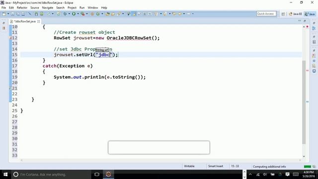Click the Smart Insert status entry
This screenshot has height=179, width=318.
(215, 166)
